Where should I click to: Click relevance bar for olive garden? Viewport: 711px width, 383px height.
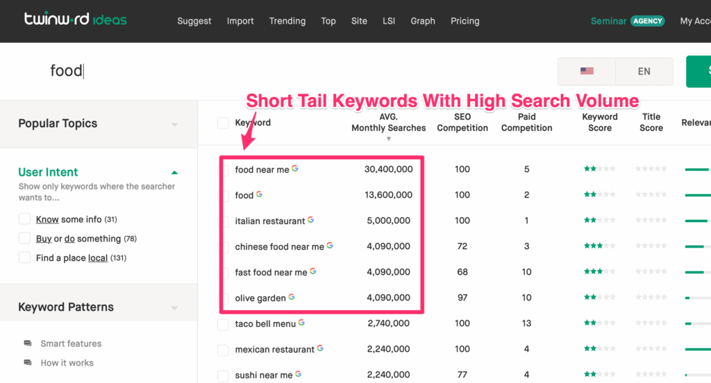point(697,298)
